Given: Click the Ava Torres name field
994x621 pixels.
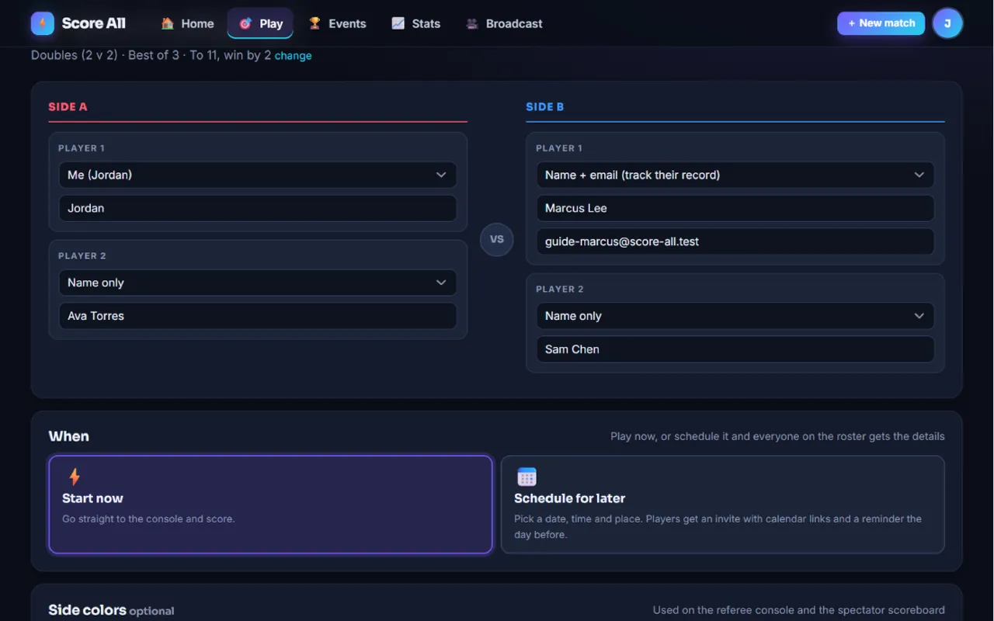Looking at the screenshot, I should click(258, 316).
